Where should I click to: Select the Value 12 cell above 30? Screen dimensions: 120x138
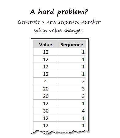coord(45,103)
